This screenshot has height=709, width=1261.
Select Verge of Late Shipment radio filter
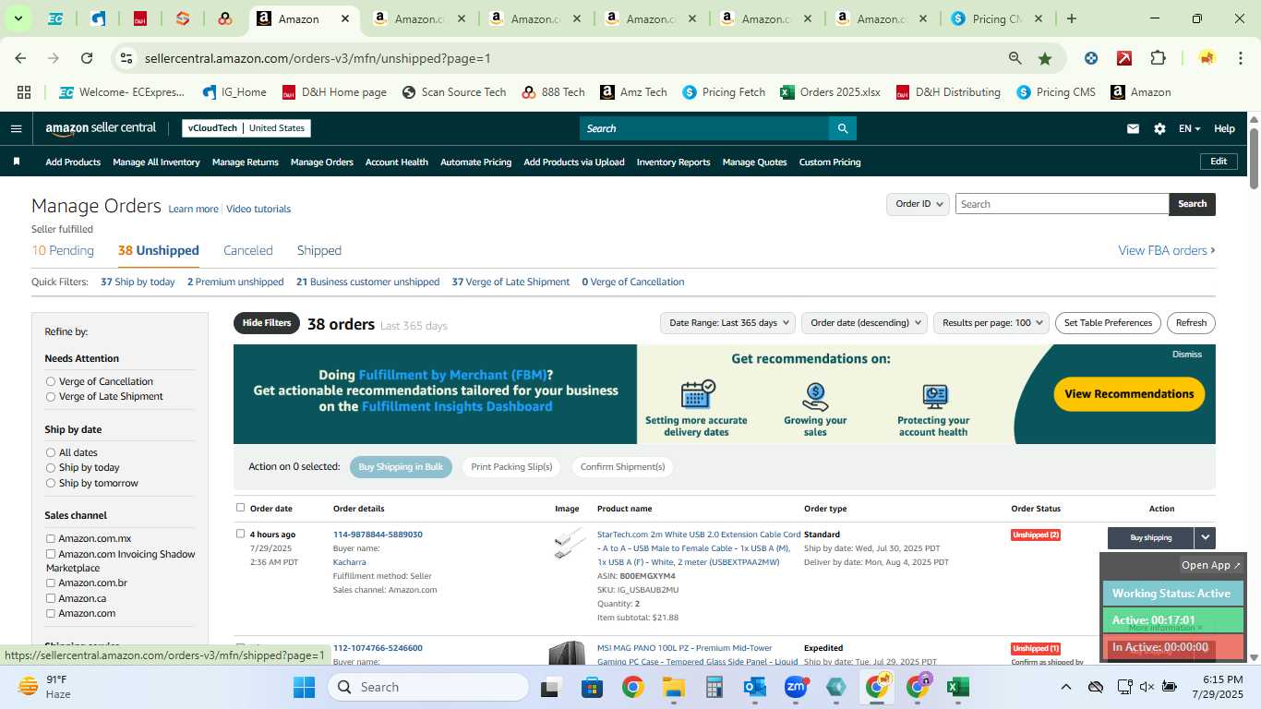pos(51,396)
